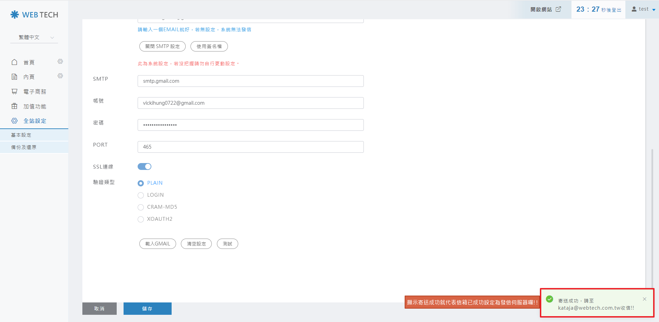The width and height of the screenshot is (659, 322).
Task: Open website via 開啟網站 external link icon
Action: click(x=558, y=9)
